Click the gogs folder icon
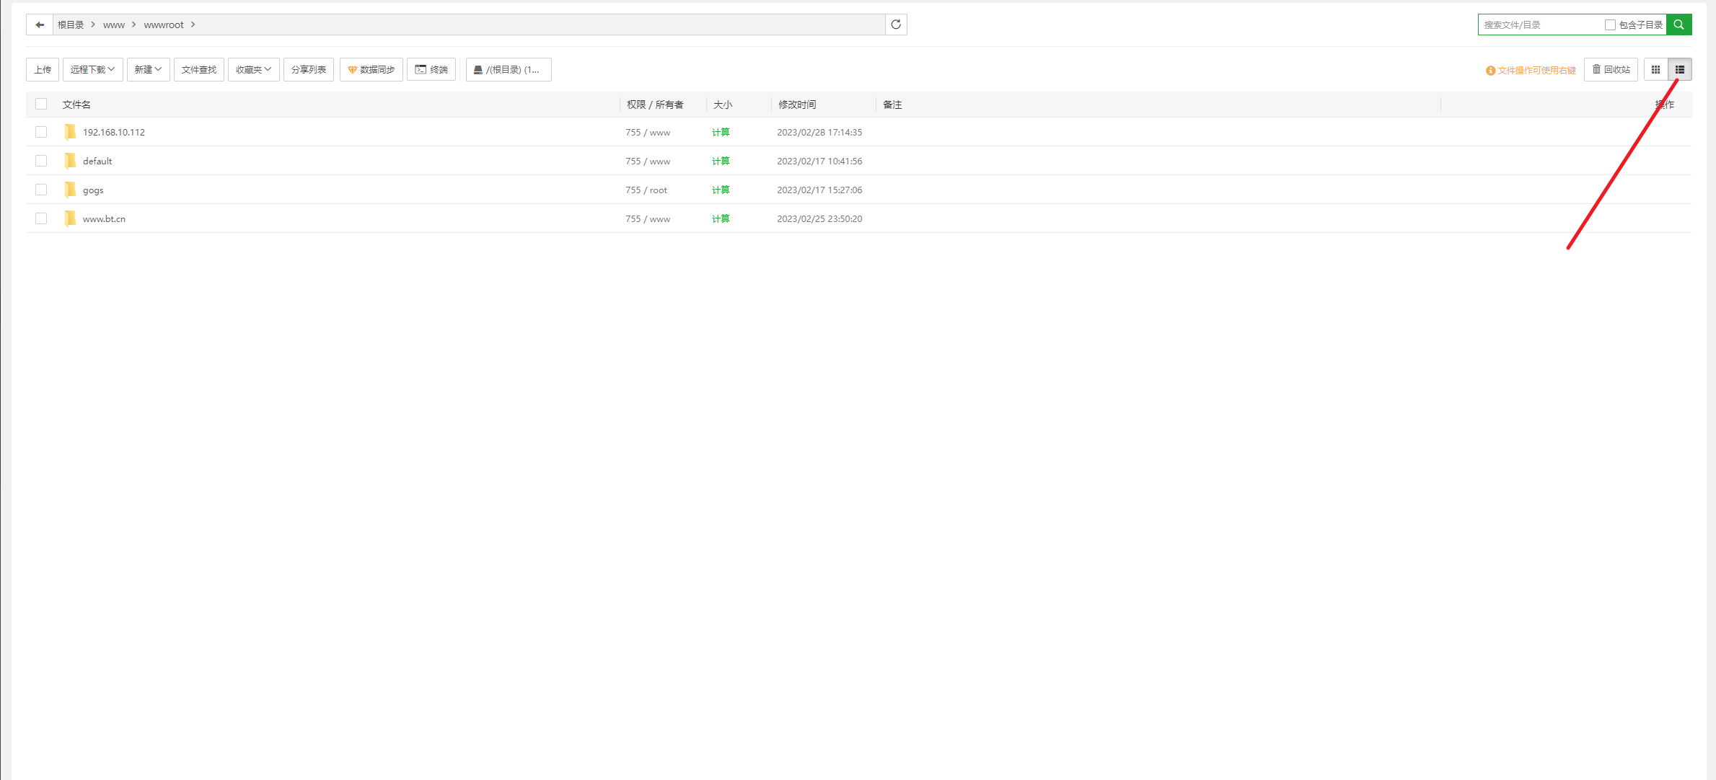The image size is (1716, 780). pyautogui.click(x=70, y=190)
